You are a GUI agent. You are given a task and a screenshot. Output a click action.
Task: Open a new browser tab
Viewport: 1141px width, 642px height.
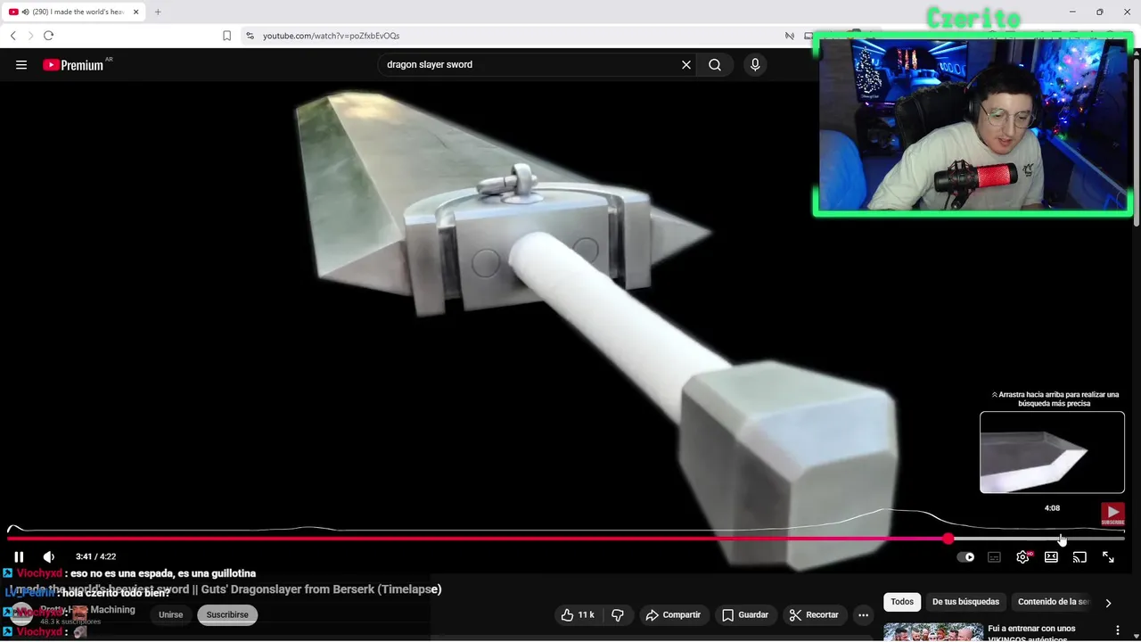point(158,12)
